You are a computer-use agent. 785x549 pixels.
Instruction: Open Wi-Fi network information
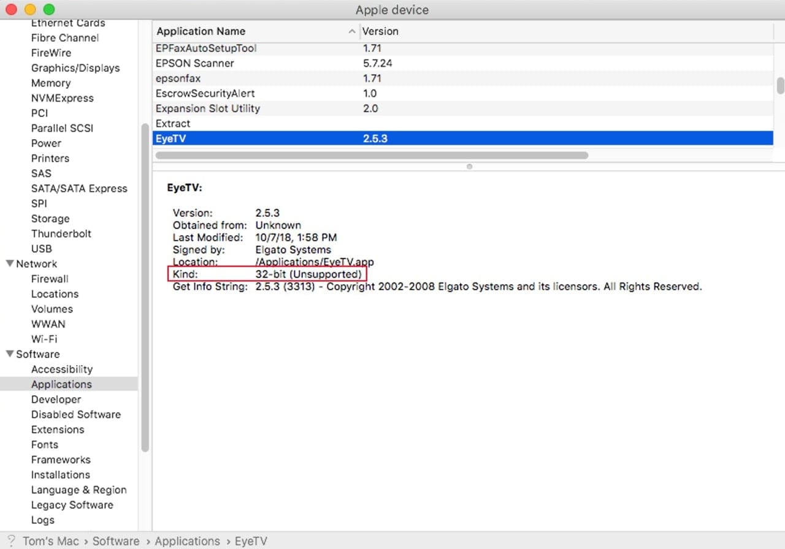[x=44, y=339]
